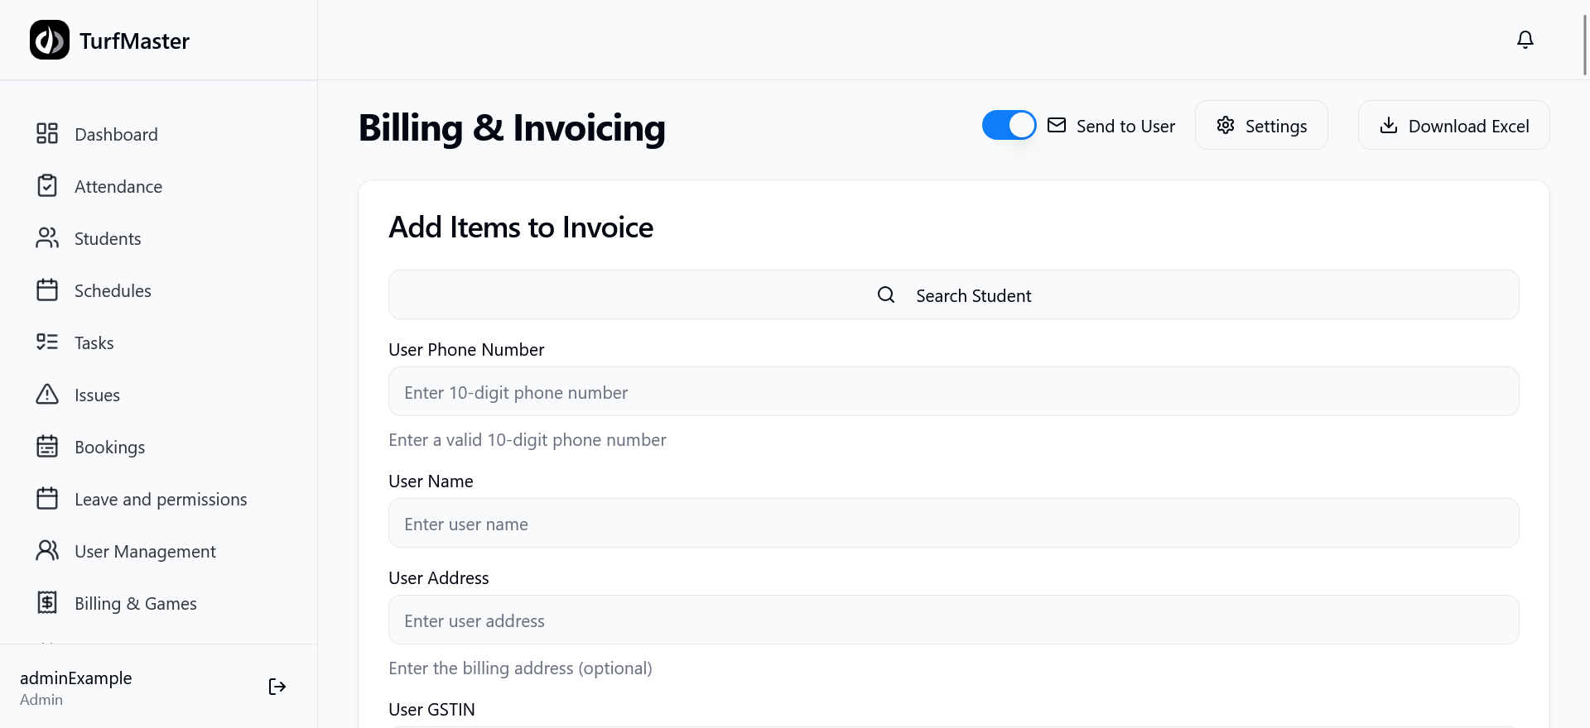This screenshot has height=728, width=1590.
Task: Click the gear icon in Settings button
Action: [x=1226, y=126]
